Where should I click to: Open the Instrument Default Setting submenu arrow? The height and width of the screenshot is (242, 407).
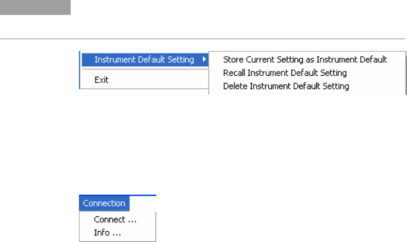204,59
